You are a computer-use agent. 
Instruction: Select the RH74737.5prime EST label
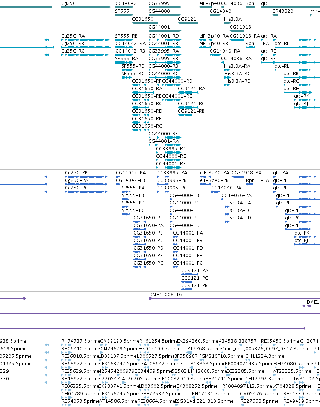pos(80,341)
